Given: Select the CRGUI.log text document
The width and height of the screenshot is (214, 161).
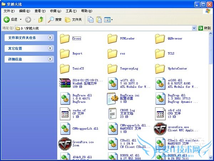Looking at the screenshot, I should [x=113, y=113].
